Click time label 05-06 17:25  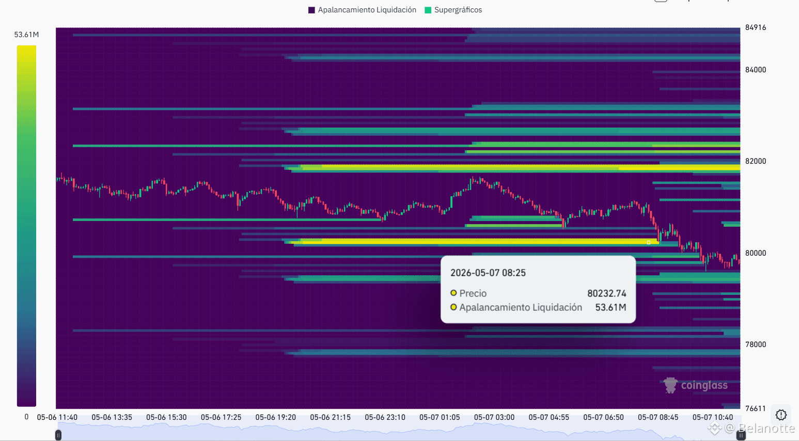(221, 417)
